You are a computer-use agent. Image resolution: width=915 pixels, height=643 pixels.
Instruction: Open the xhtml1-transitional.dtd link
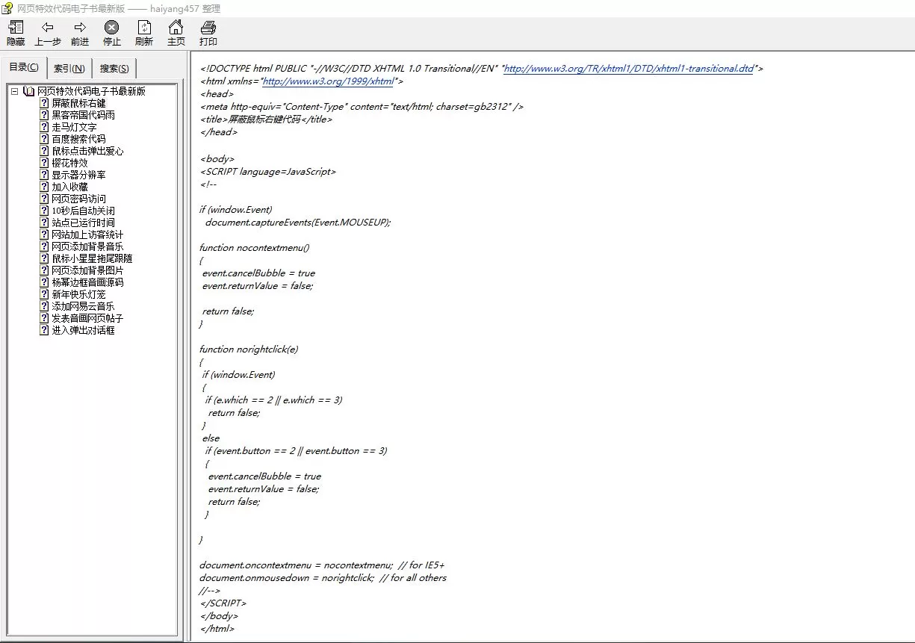pyautogui.click(x=629, y=69)
